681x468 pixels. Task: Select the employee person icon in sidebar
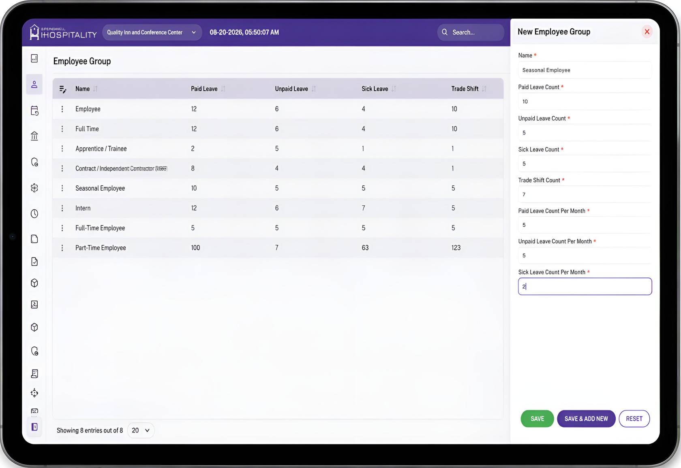click(34, 84)
